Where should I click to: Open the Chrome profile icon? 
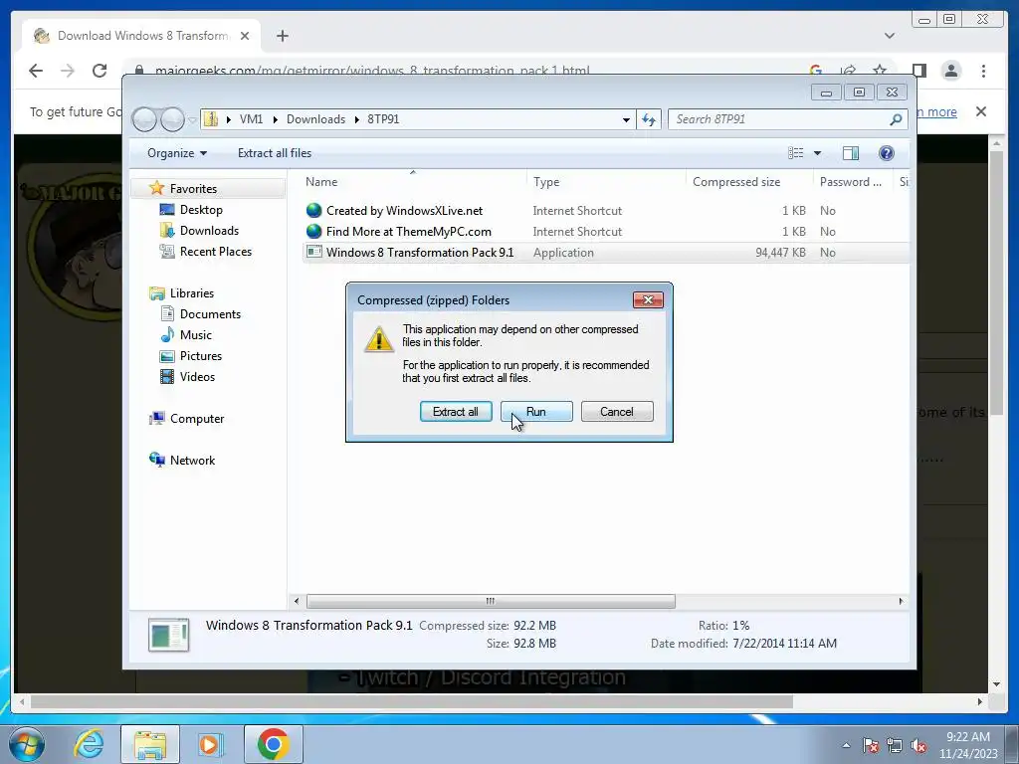(x=951, y=71)
